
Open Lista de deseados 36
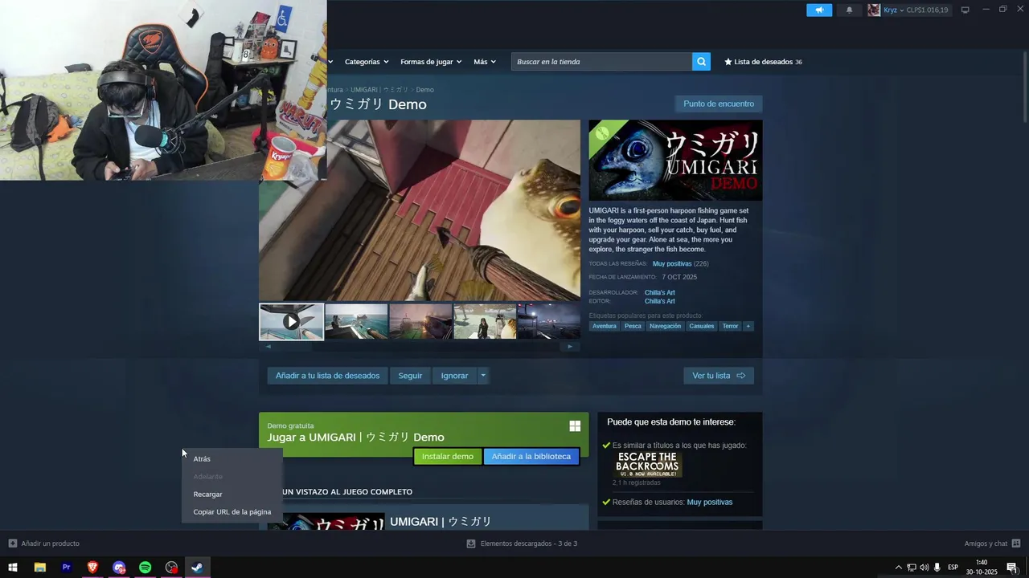coord(763,62)
